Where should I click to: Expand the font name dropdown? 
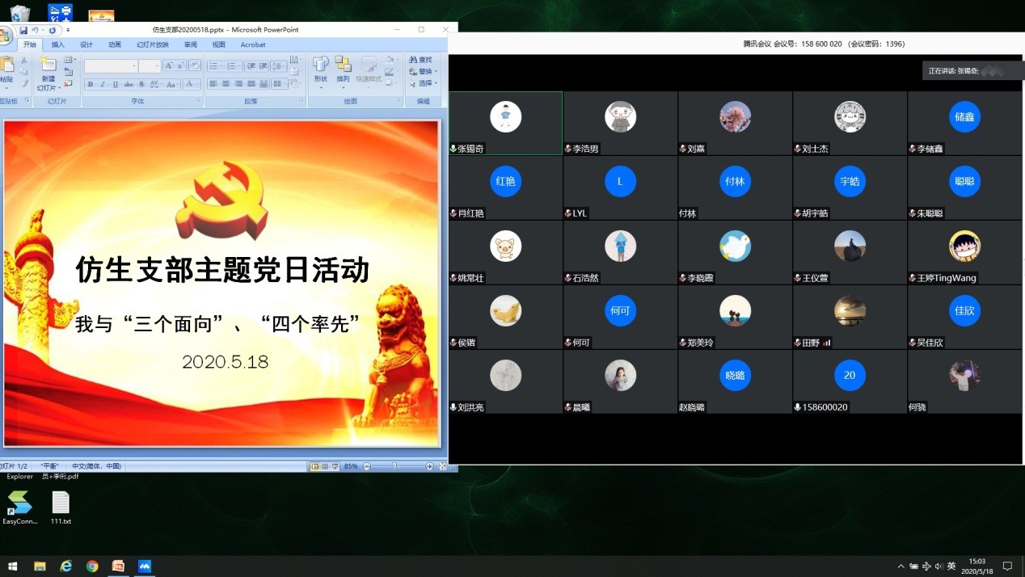tap(133, 66)
